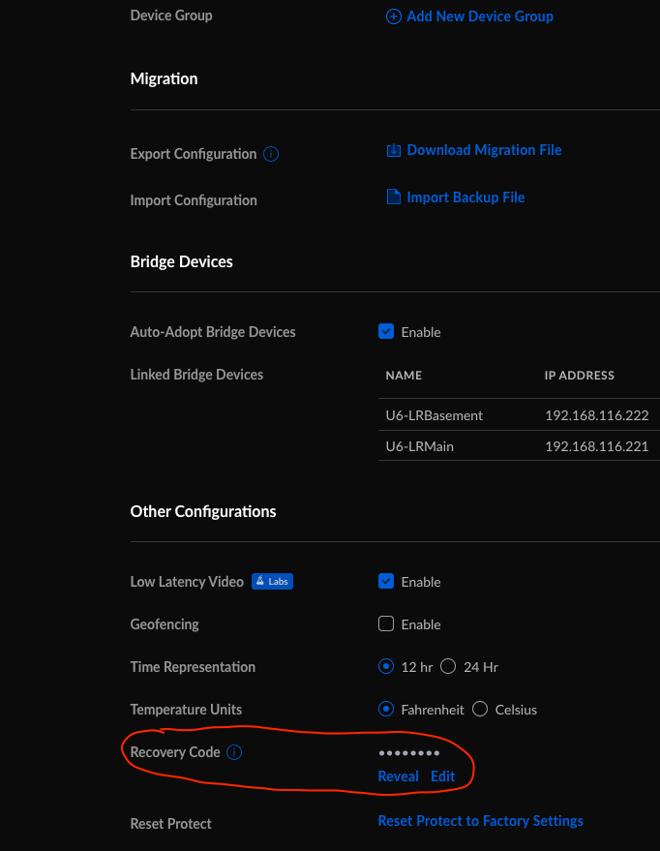Switch temperature units to Celsius

tap(480, 710)
